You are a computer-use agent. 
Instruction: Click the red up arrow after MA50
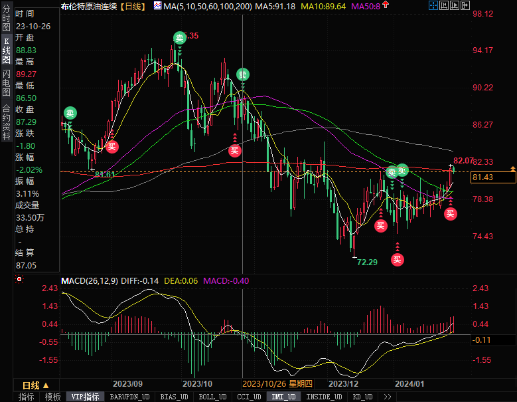[386, 5]
